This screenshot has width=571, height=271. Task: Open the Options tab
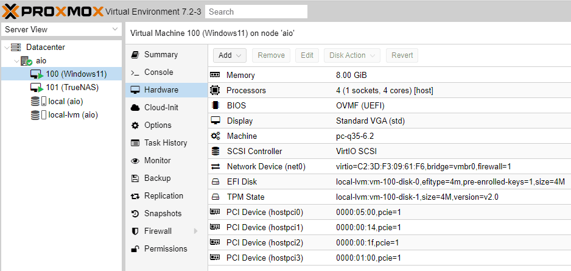point(166,125)
